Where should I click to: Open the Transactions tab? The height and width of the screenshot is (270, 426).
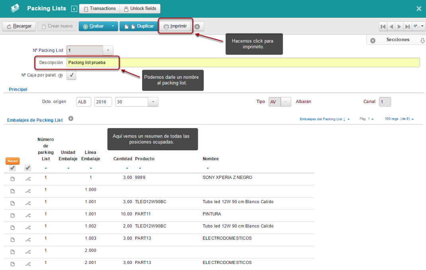coord(100,9)
